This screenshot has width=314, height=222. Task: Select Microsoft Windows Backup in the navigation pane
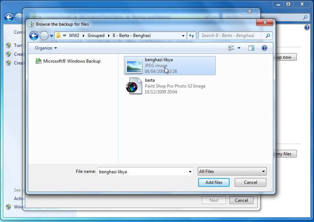72,61
